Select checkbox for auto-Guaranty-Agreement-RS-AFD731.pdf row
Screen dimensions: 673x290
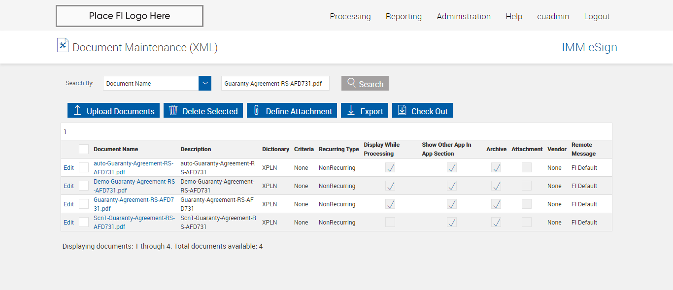[x=84, y=167]
